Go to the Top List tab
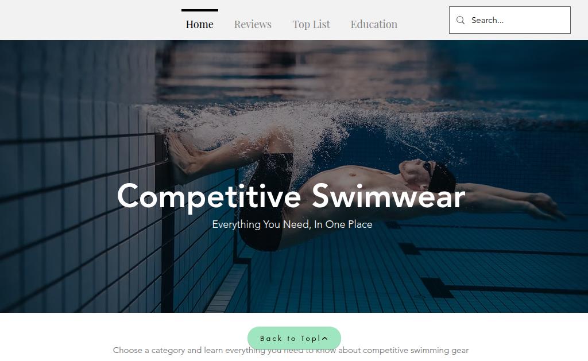 point(311,24)
